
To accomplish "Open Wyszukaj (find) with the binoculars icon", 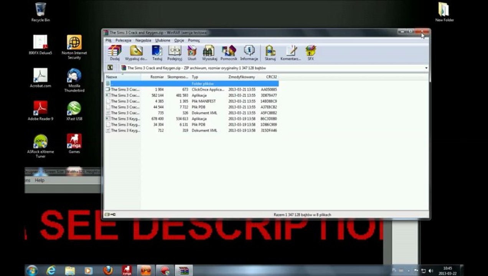I will pyautogui.click(x=209, y=53).
